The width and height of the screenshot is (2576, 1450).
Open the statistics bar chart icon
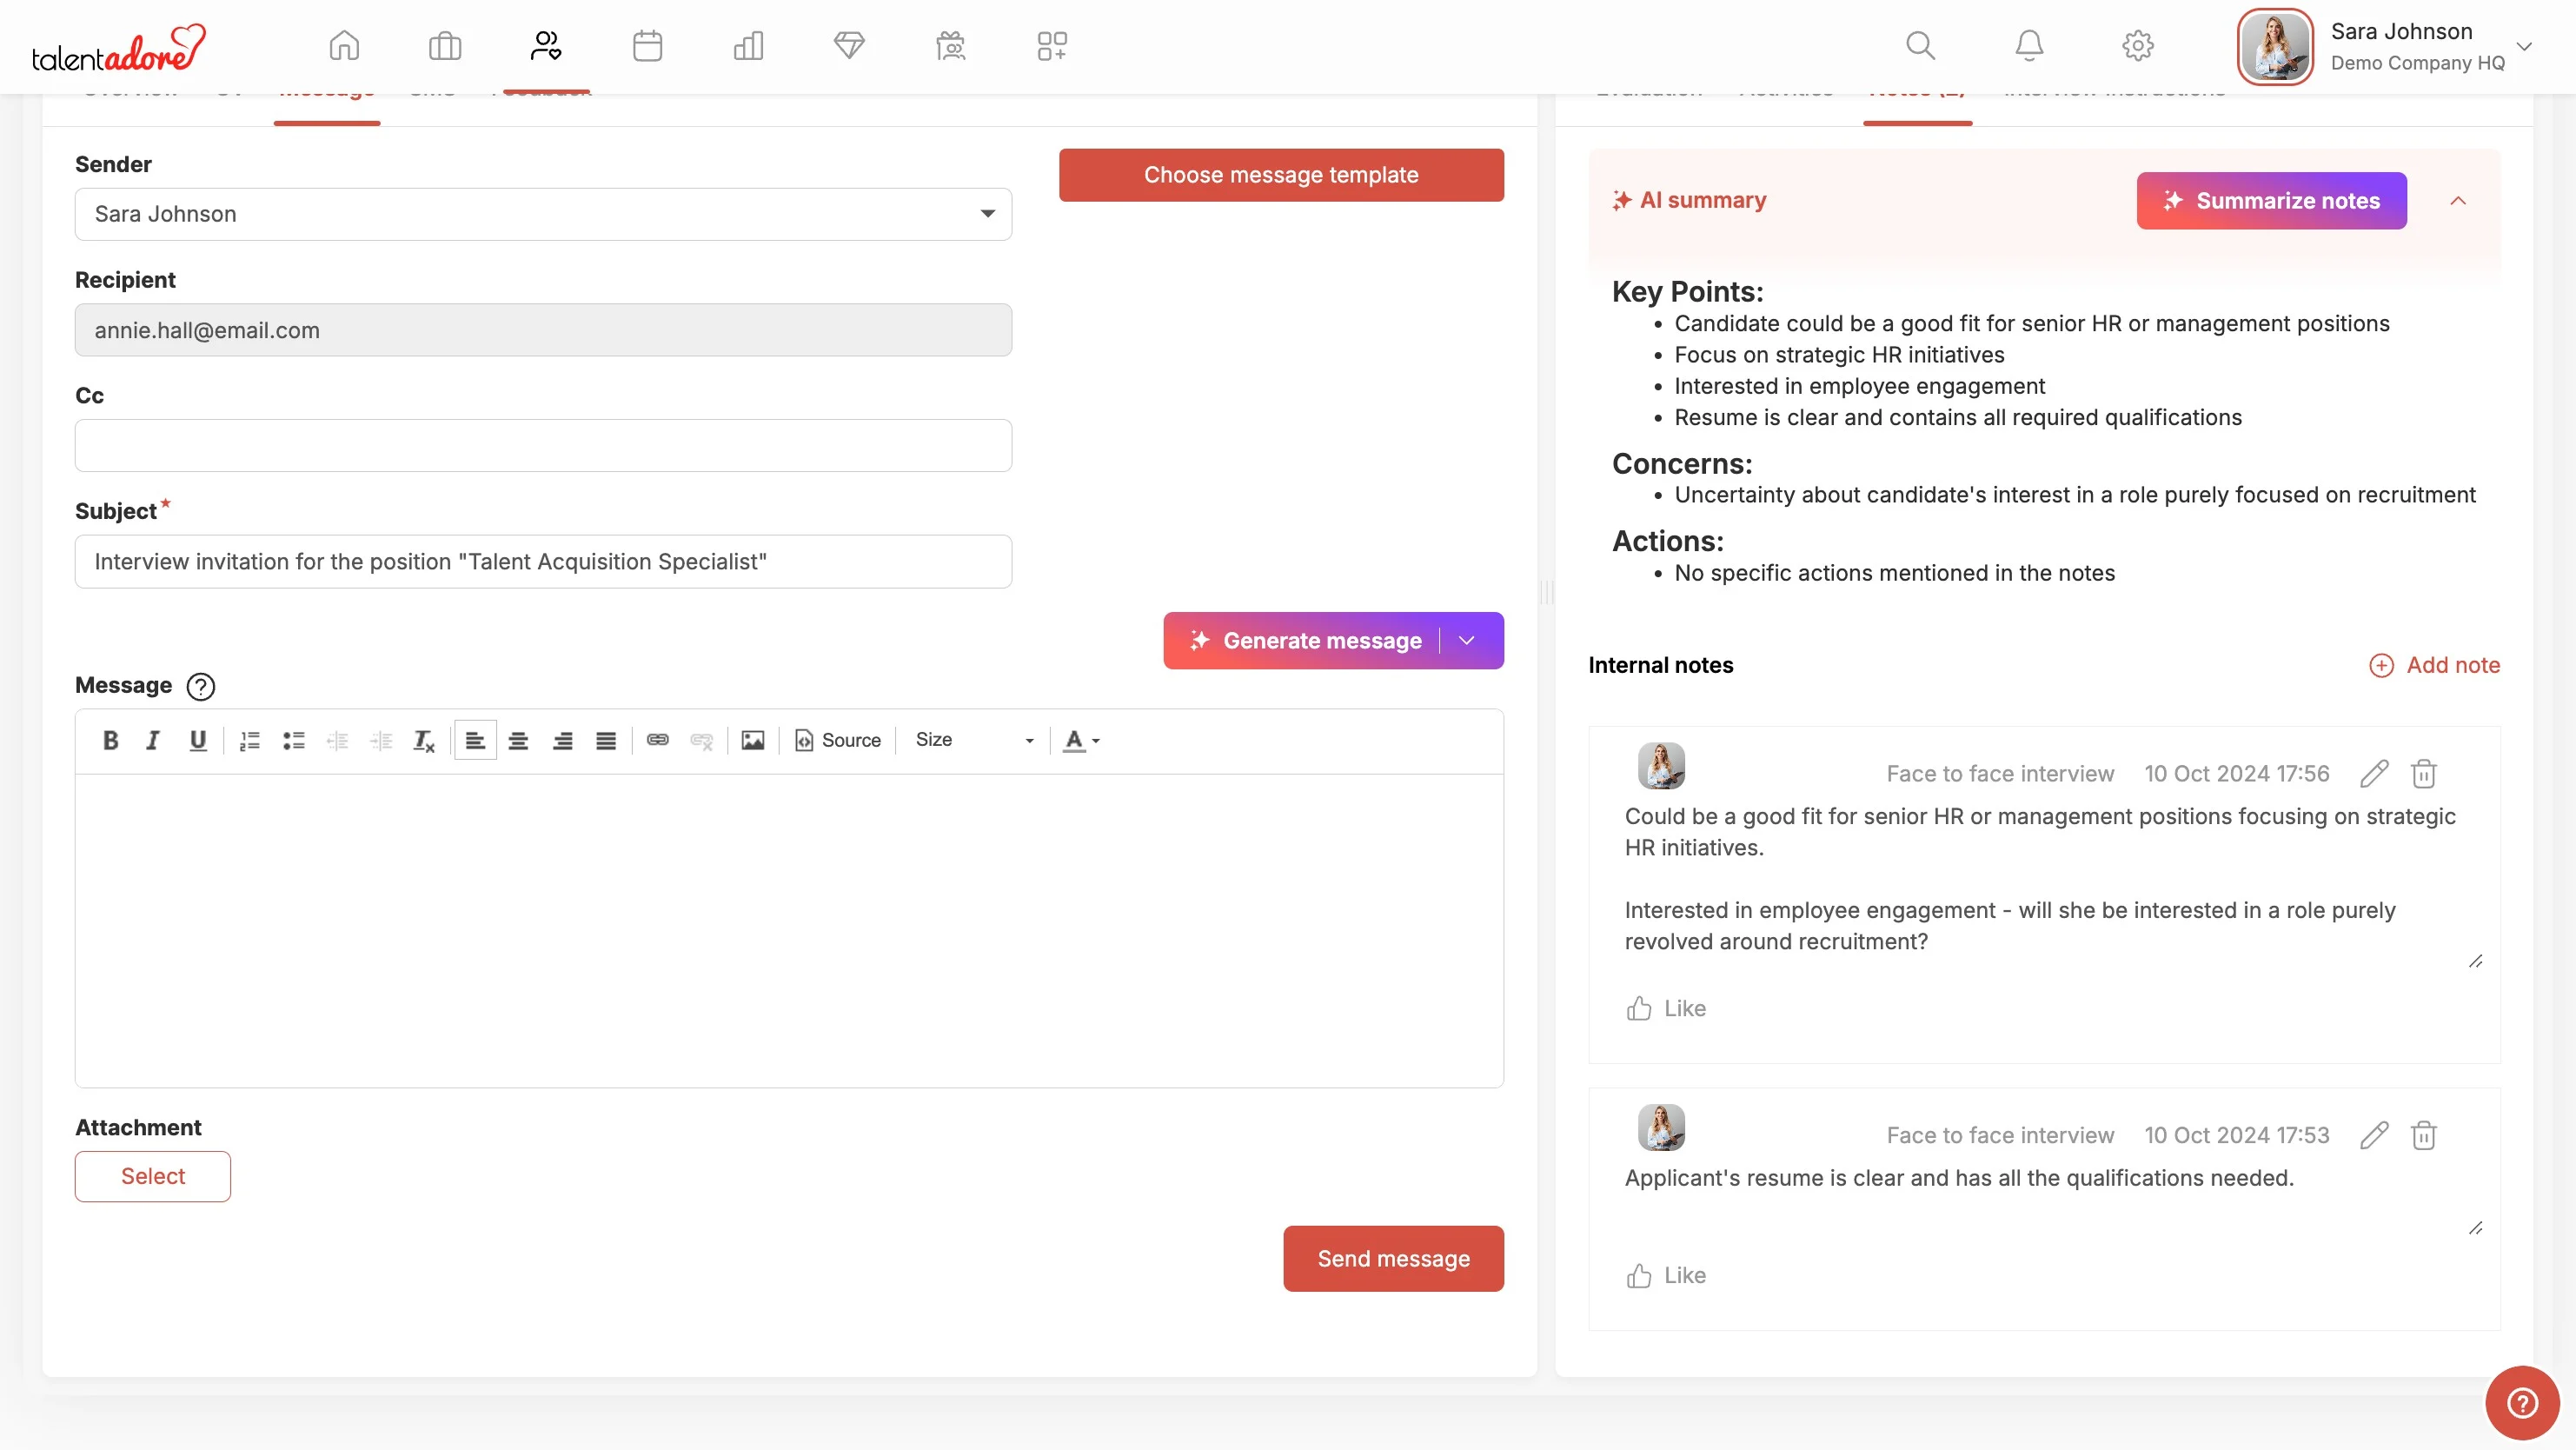[x=748, y=46]
